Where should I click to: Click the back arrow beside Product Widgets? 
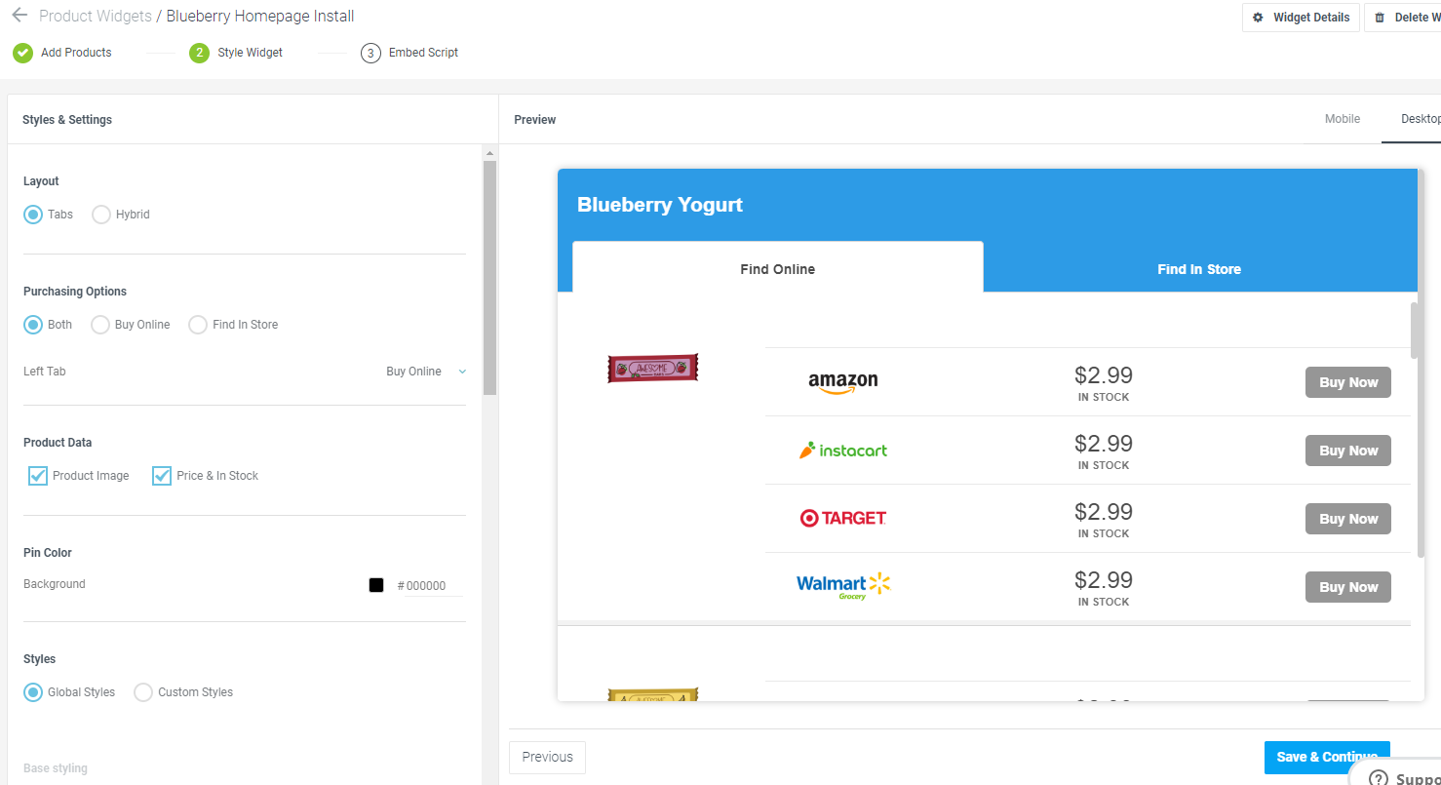tap(19, 16)
